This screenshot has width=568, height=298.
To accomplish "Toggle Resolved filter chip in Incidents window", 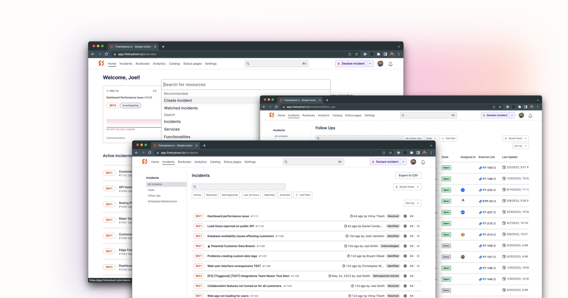I will (x=211, y=195).
